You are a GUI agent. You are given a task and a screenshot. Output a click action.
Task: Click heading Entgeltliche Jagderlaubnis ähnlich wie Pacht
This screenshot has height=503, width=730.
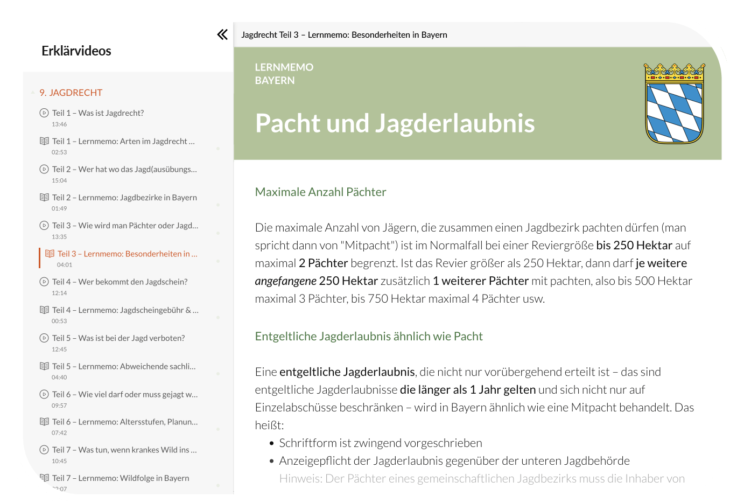point(369,337)
